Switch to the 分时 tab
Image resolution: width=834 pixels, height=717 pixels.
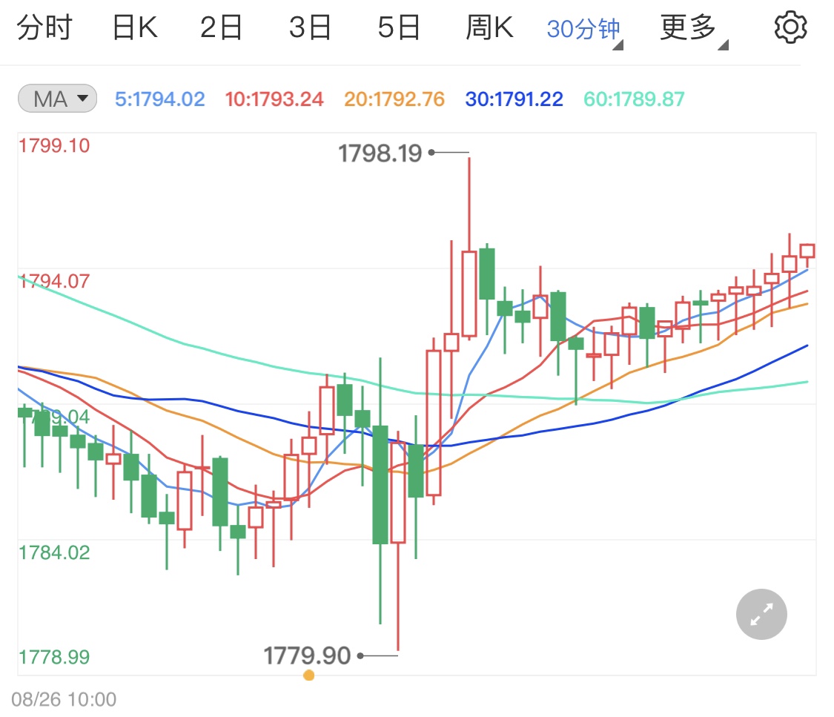coord(44,27)
